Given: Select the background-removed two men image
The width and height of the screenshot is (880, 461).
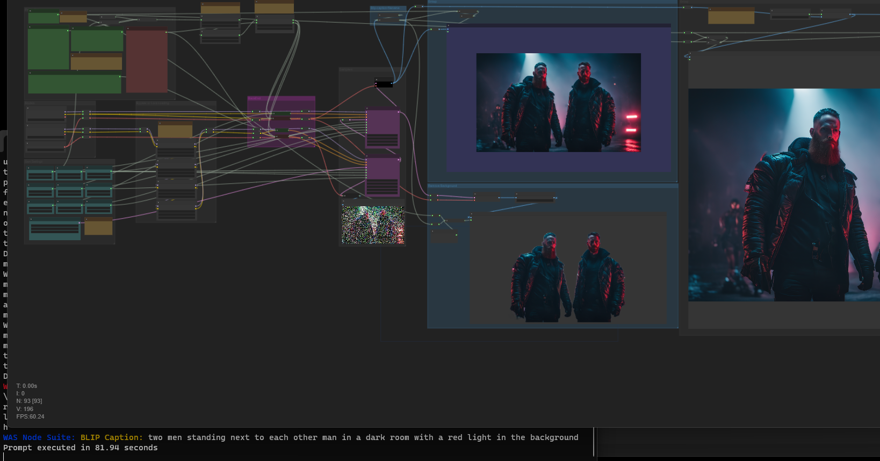Looking at the screenshot, I should [567, 277].
